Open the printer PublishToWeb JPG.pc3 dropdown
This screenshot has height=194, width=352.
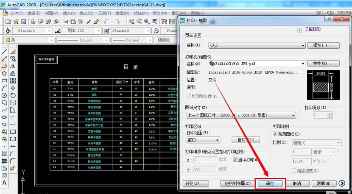coord(257,64)
